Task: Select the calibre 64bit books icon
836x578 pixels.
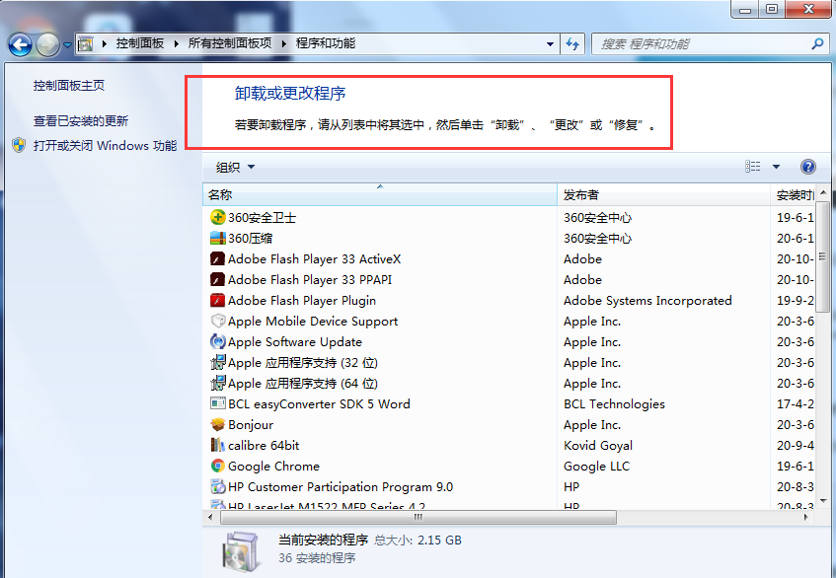Action: 217,446
